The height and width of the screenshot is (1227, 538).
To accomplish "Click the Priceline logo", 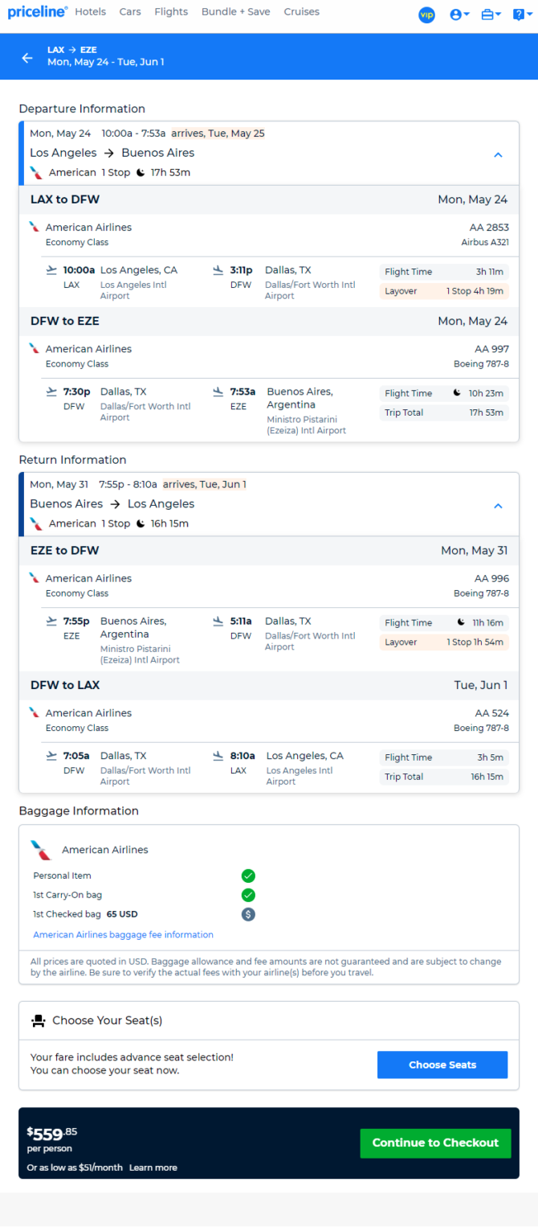I will (x=38, y=12).
